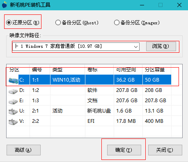Click partition number 2:2

(35, 121)
